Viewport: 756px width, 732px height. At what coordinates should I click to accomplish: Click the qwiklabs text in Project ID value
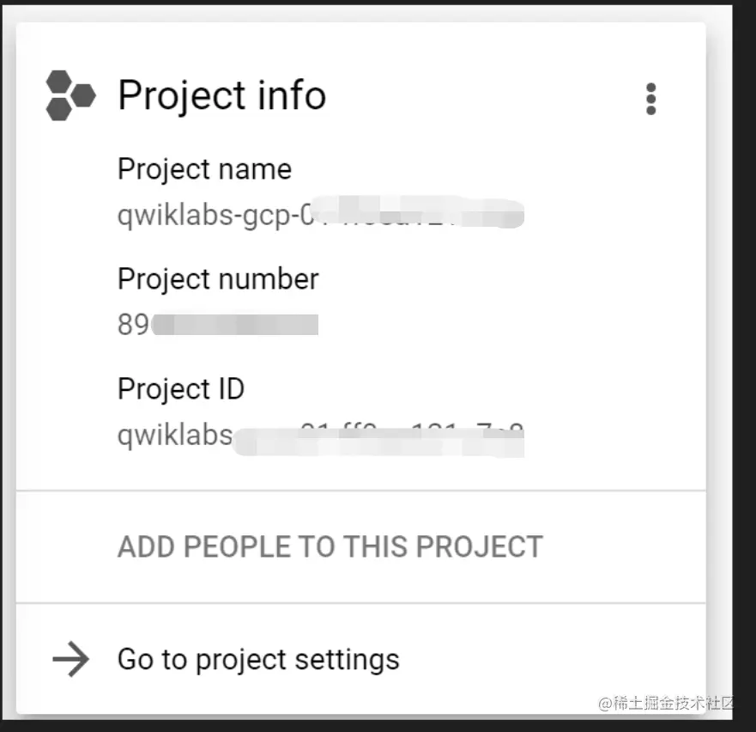174,435
